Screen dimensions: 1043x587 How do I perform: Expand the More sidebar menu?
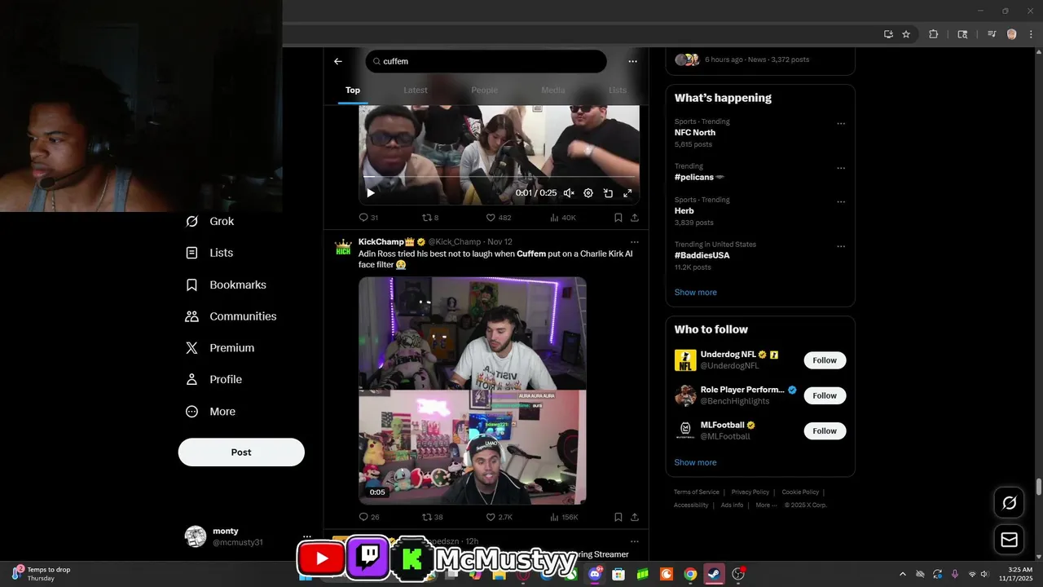pos(211,412)
